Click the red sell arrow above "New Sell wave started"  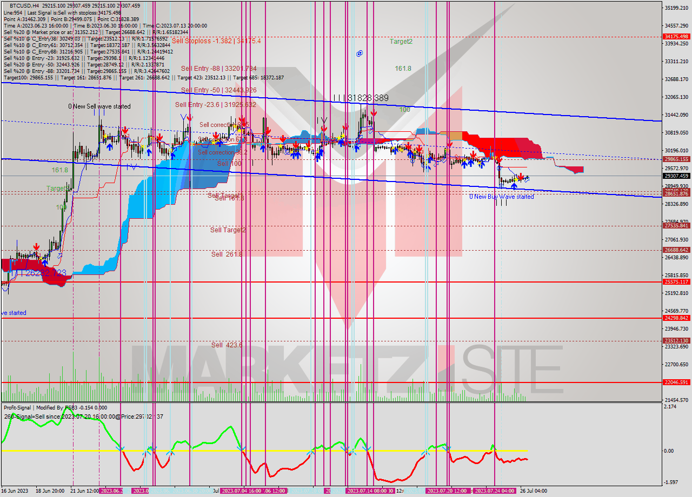125,130
